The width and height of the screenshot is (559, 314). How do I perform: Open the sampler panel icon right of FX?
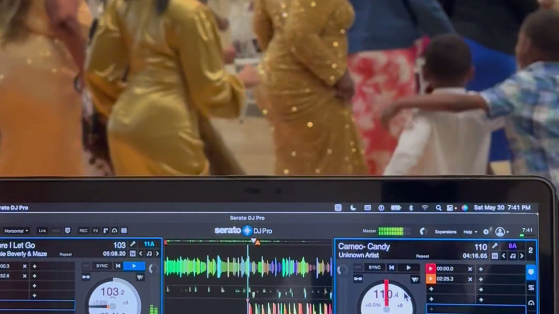pyautogui.click(x=106, y=231)
